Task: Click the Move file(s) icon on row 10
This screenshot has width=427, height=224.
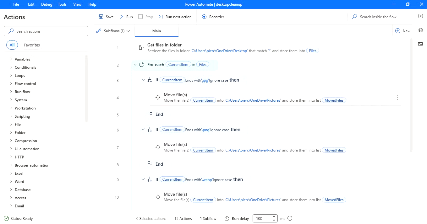Action: [x=158, y=197]
